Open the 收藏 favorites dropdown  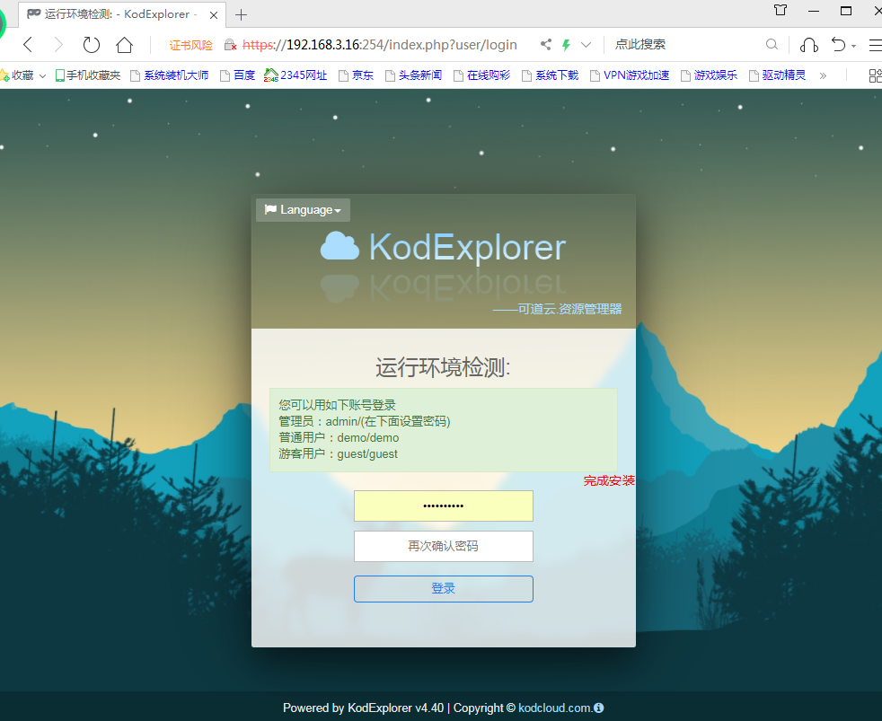click(x=23, y=75)
